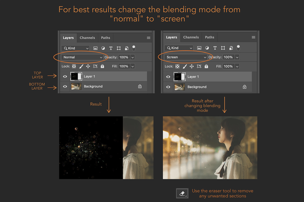Expand the Opacity percentage dropdown
Viewport: 304px width, 202px height.
coord(132,57)
